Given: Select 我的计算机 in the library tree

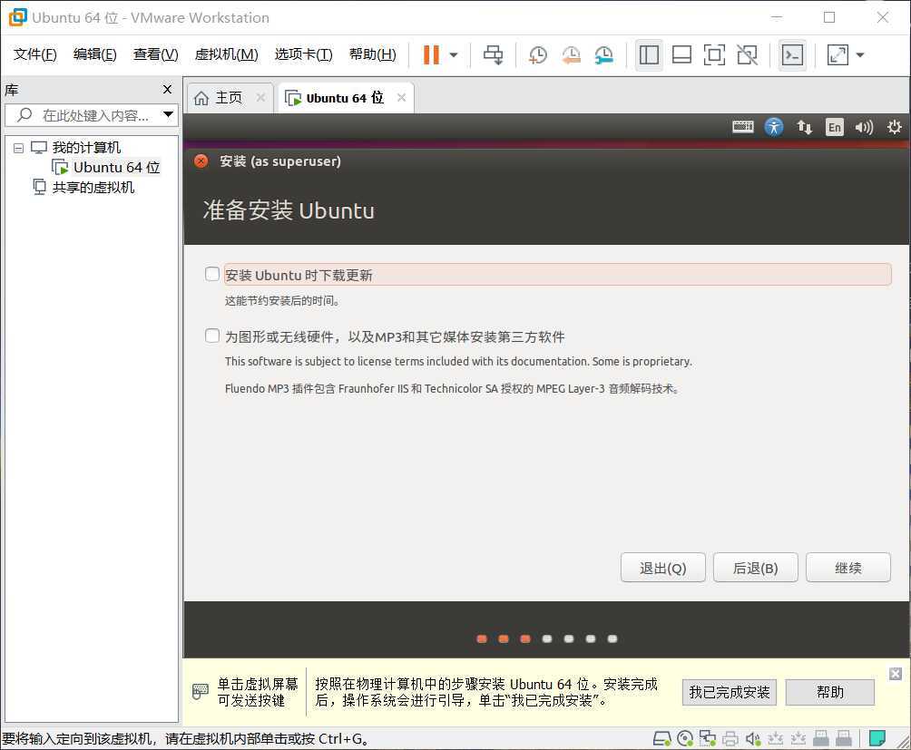Looking at the screenshot, I should (x=86, y=148).
